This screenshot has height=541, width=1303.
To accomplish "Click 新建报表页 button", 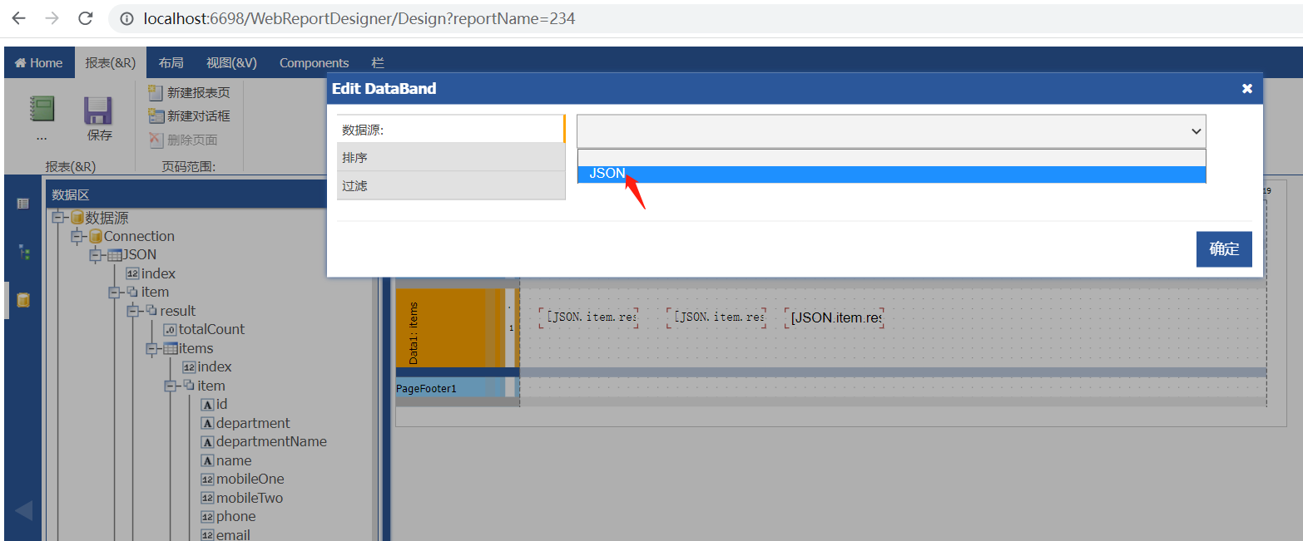I will coord(189,92).
